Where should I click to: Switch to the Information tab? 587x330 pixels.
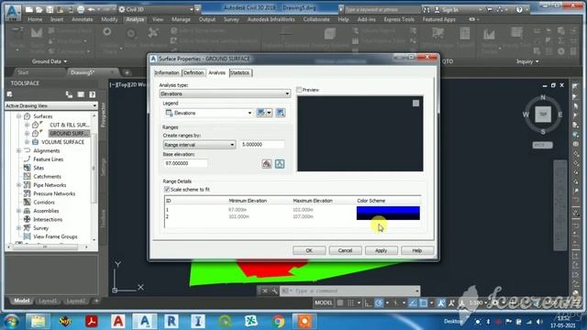pos(167,72)
